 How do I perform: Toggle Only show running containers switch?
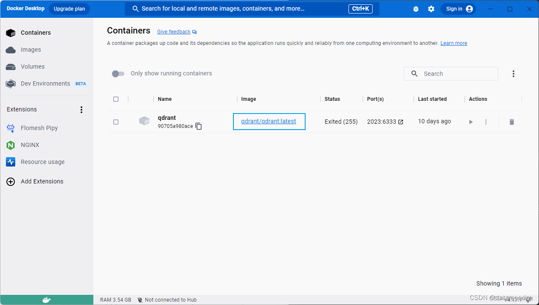click(x=118, y=74)
